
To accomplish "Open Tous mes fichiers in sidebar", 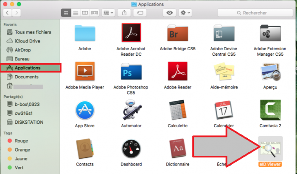I will tap(30, 32).
